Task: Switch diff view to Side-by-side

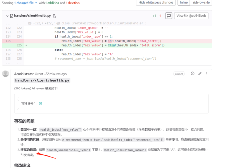Action: click(x=201, y=3)
